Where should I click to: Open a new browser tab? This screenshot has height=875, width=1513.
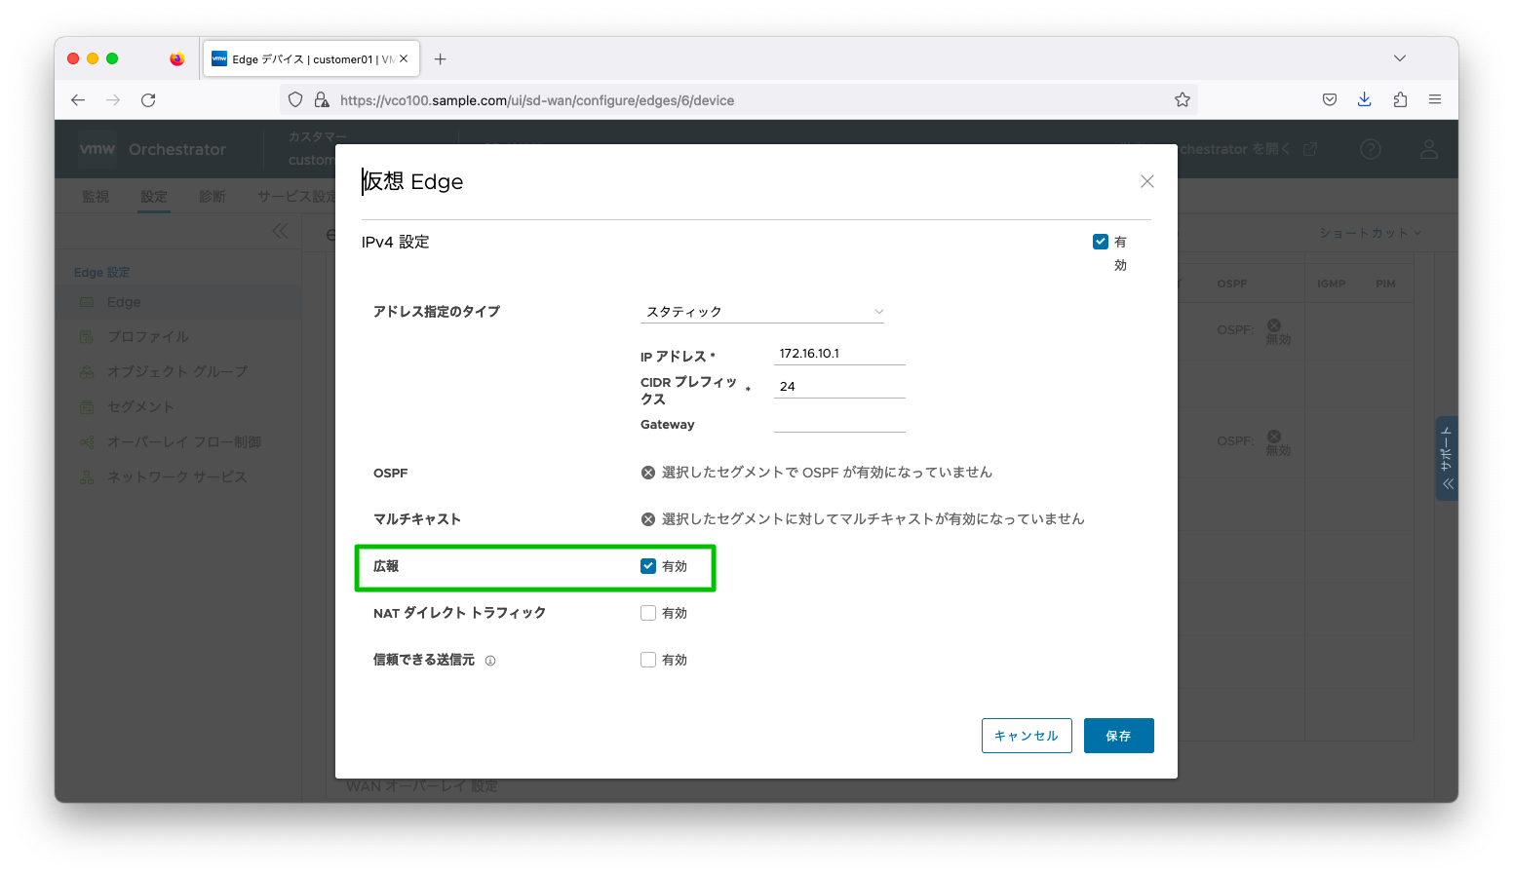click(441, 59)
